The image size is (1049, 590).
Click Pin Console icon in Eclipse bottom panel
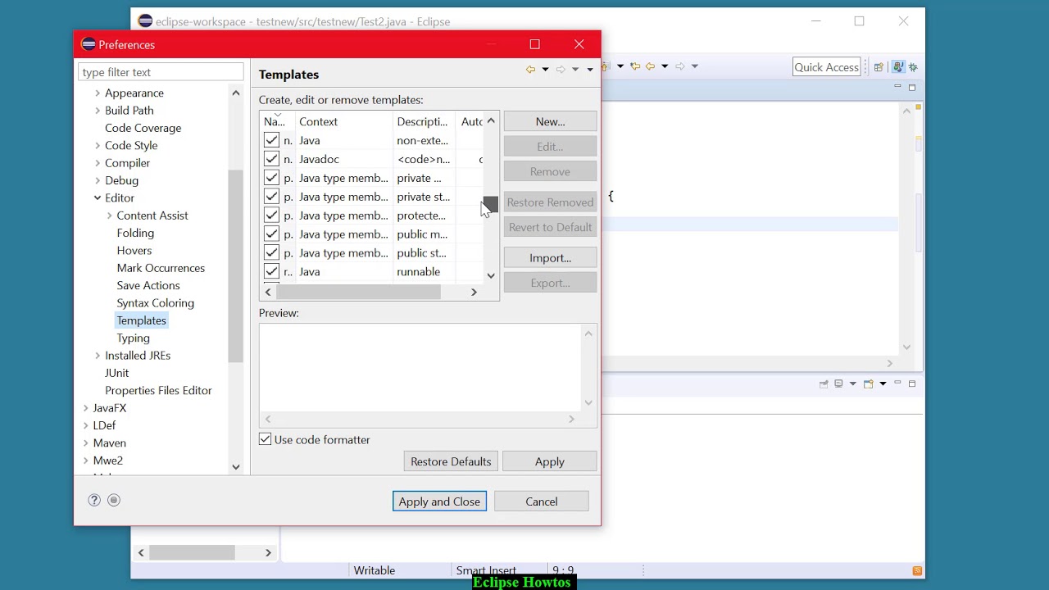click(x=824, y=383)
